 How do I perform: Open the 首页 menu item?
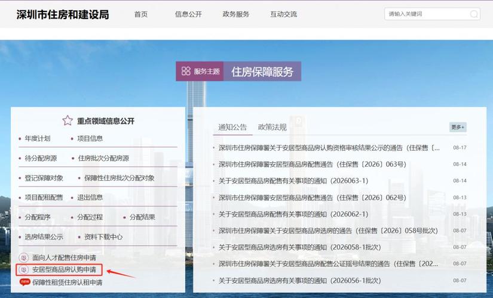[141, 14]
